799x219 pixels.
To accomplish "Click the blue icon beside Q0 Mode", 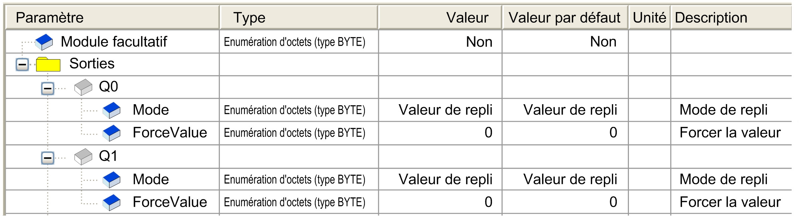I will point(112,110).
